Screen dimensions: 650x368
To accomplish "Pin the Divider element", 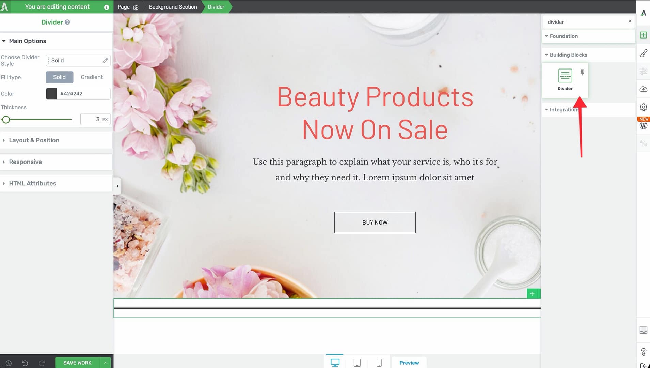I will (x=582, y=72).
